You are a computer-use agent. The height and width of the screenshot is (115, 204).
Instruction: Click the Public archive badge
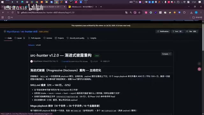44,32
